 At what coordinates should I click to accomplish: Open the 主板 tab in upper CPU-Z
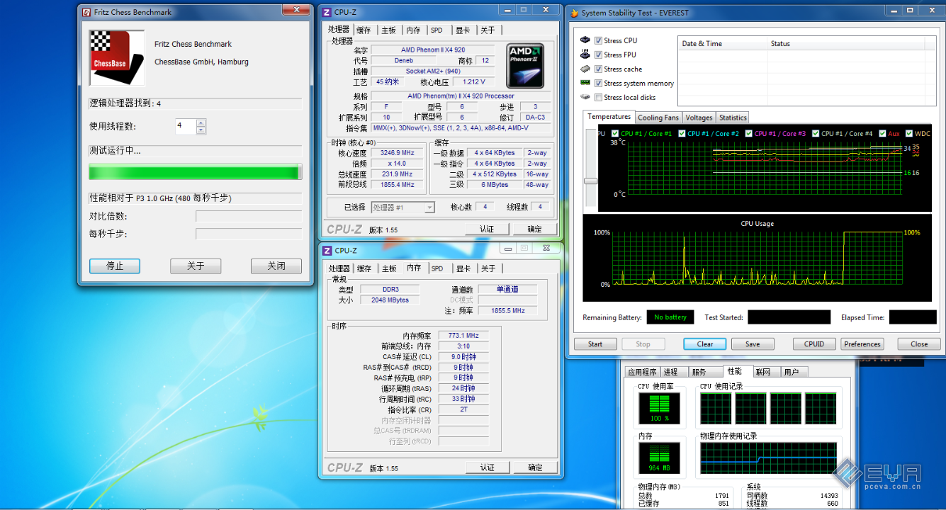(389, 30)
